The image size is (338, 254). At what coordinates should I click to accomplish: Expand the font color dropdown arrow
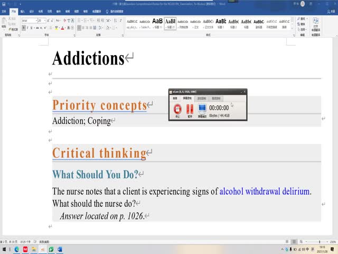66,28
